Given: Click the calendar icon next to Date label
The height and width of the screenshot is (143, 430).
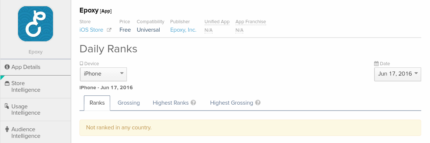Looking at the screenshot, I should pyautogui.click(x=377, y=63).
